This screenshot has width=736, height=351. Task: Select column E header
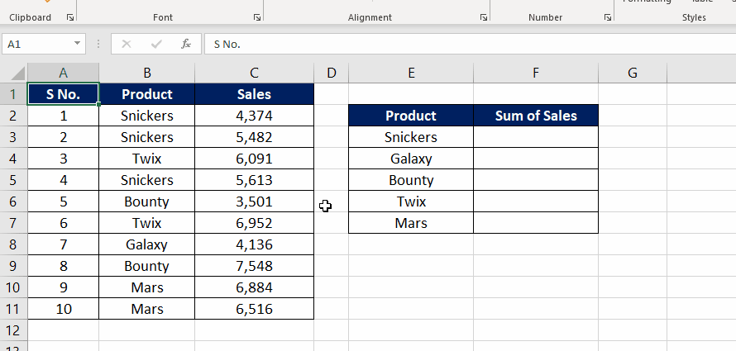pos(411,74)
